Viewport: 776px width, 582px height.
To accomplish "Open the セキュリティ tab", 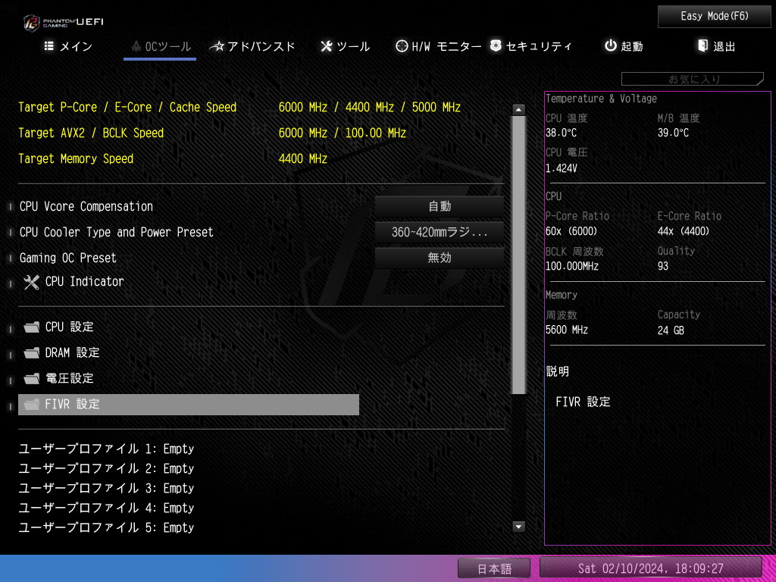I will [x=530, y=46].
